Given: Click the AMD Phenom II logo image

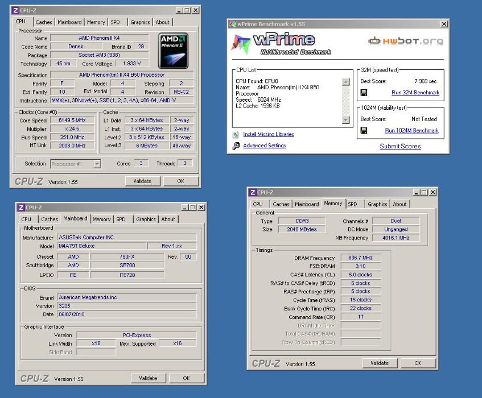Looking at the screenshot, I should 173,51.
